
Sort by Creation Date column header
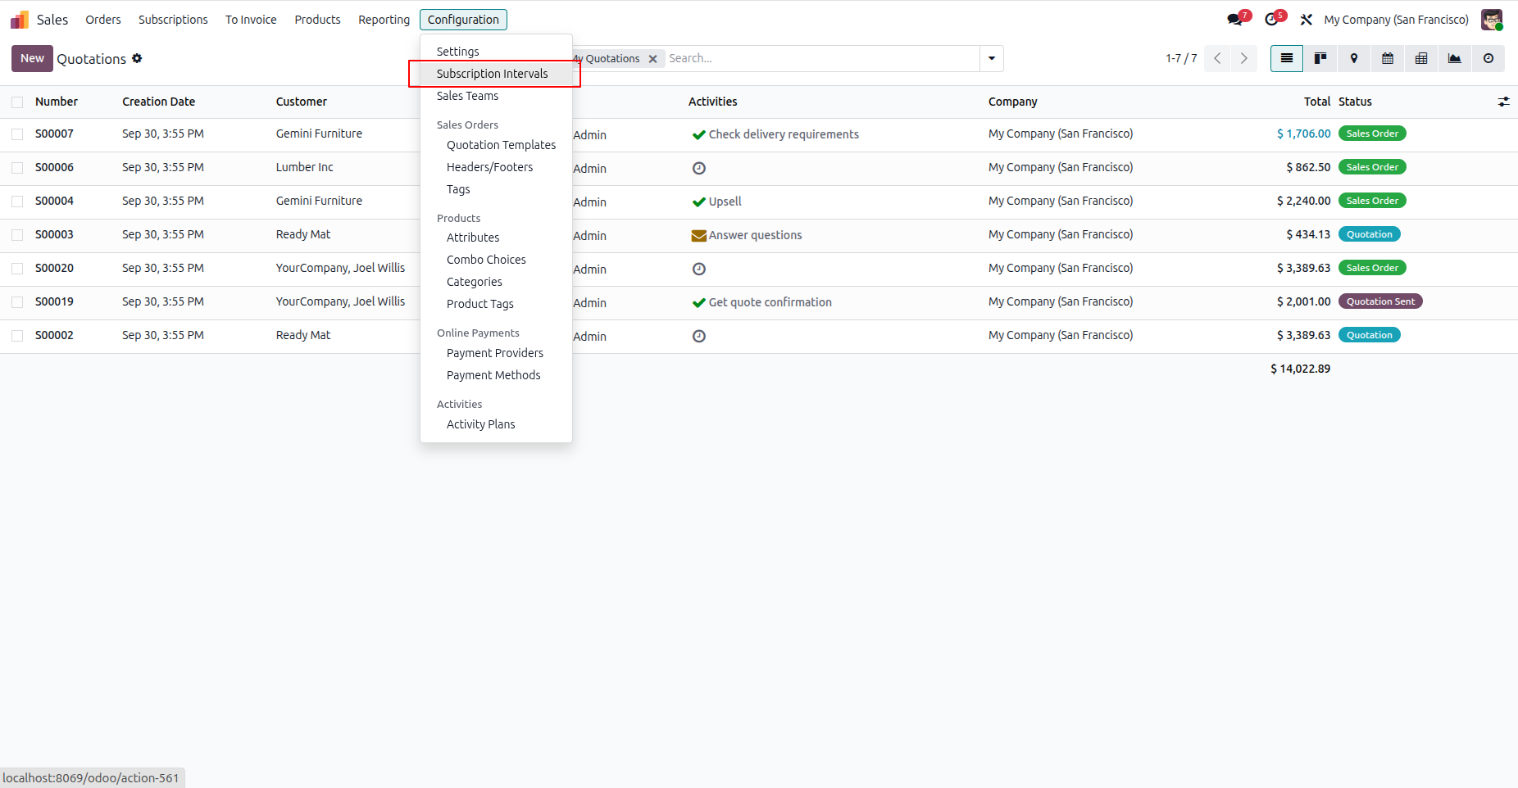click(158, 102)
